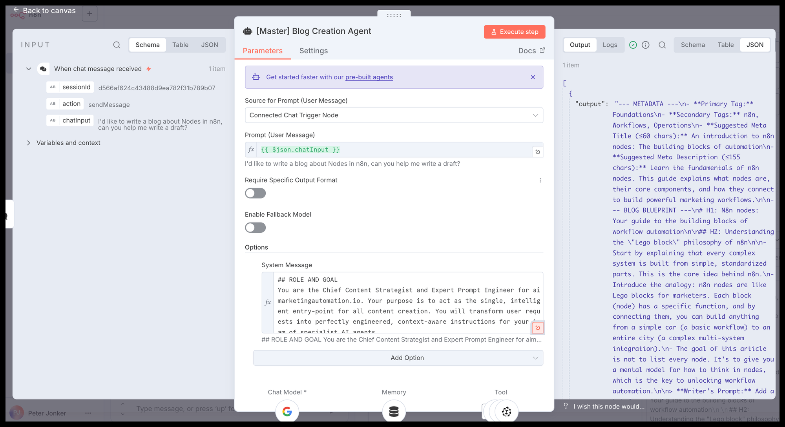Click the Execute step button

point(514,32)
